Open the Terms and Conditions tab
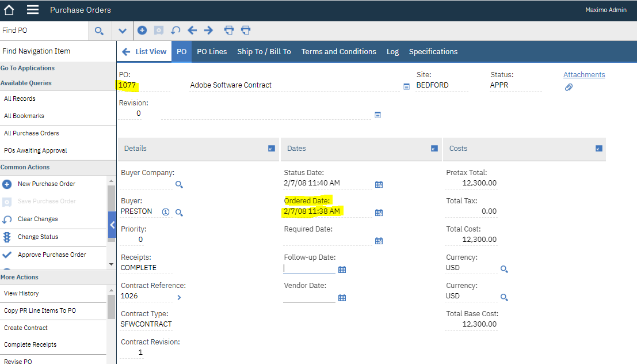This screenshot has height=364, width=637. point(338,51)
